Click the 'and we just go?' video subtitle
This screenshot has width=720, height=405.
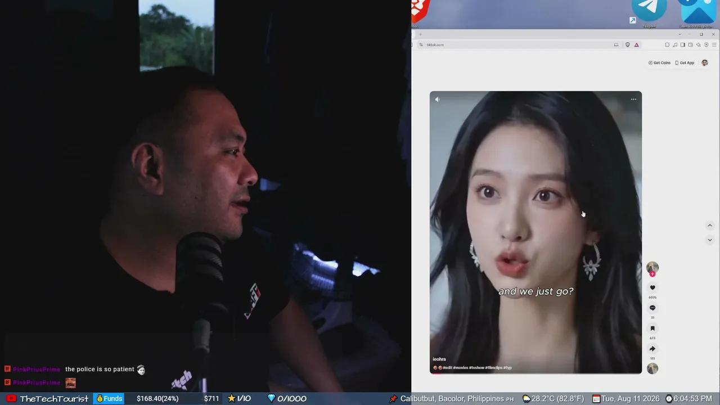[536, 291]
